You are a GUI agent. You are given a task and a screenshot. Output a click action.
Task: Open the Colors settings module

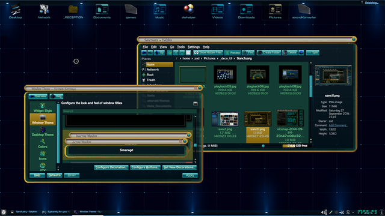point(43,143)
